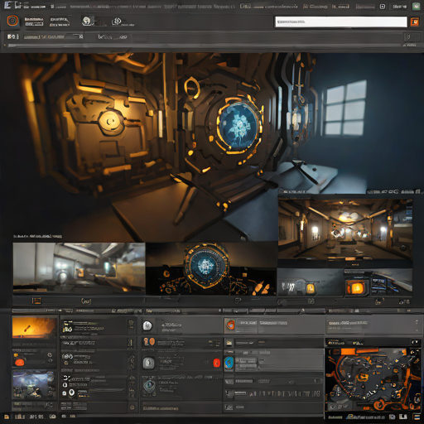Select the second label tab beside the app logo
The height and width of the screenshot is (424, 424).
pyautogui.click(x=60, y=22)
